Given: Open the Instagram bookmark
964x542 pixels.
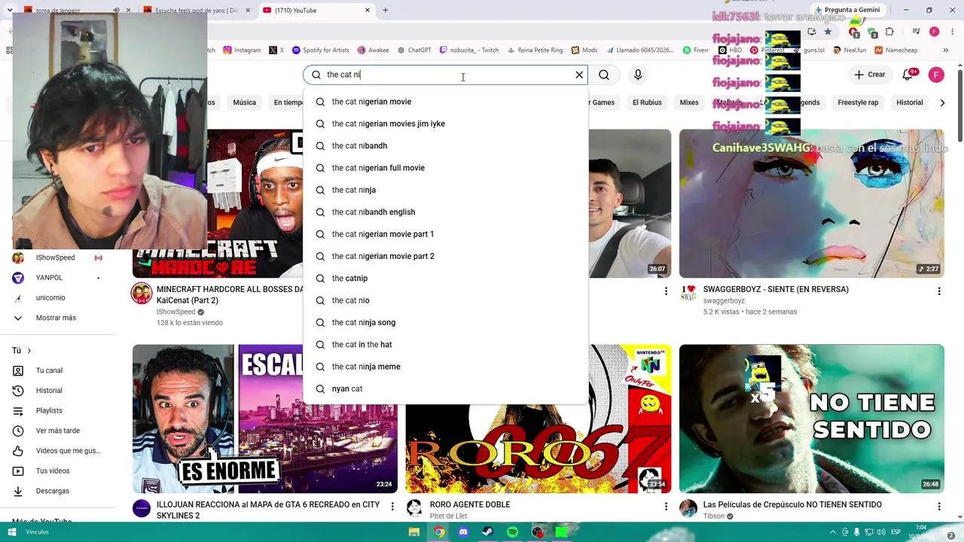Looking at the screenshot, I should click(242, 50).
